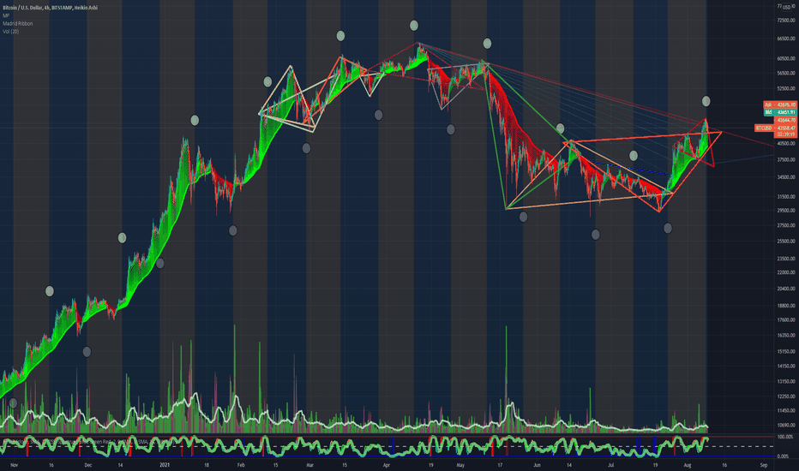Click the 52500.00 price axis level
Viewport: 799px width, 471px height.
(787, 88)
